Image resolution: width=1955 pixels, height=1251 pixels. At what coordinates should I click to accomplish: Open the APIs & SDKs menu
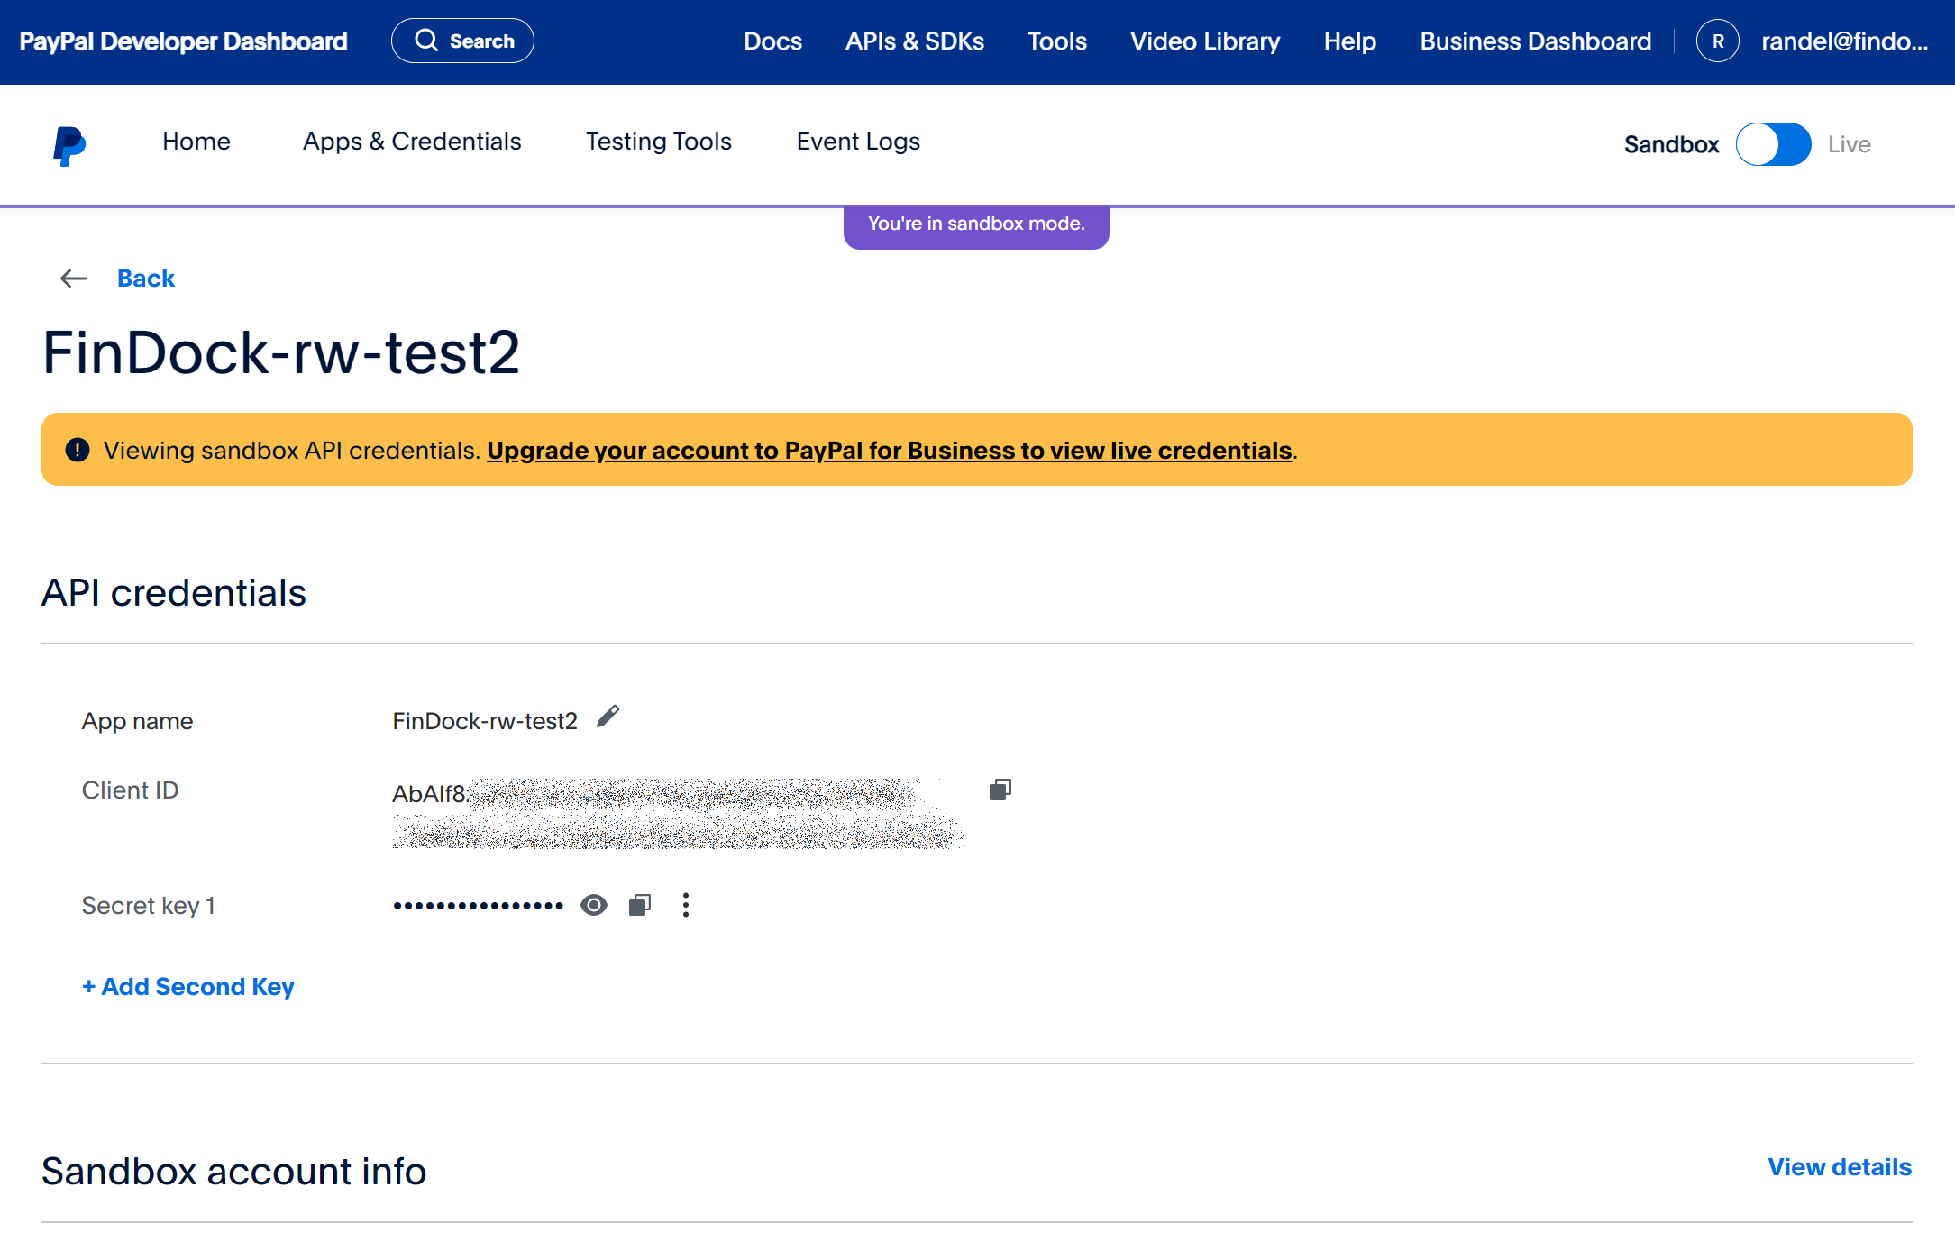pyautogui.click(x=914, y=41)
